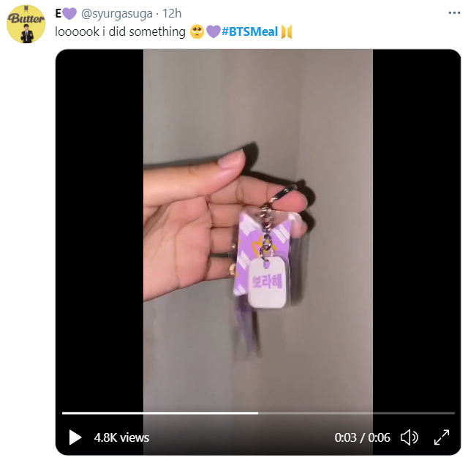
Task: Click the display name E
Action: 58,13
